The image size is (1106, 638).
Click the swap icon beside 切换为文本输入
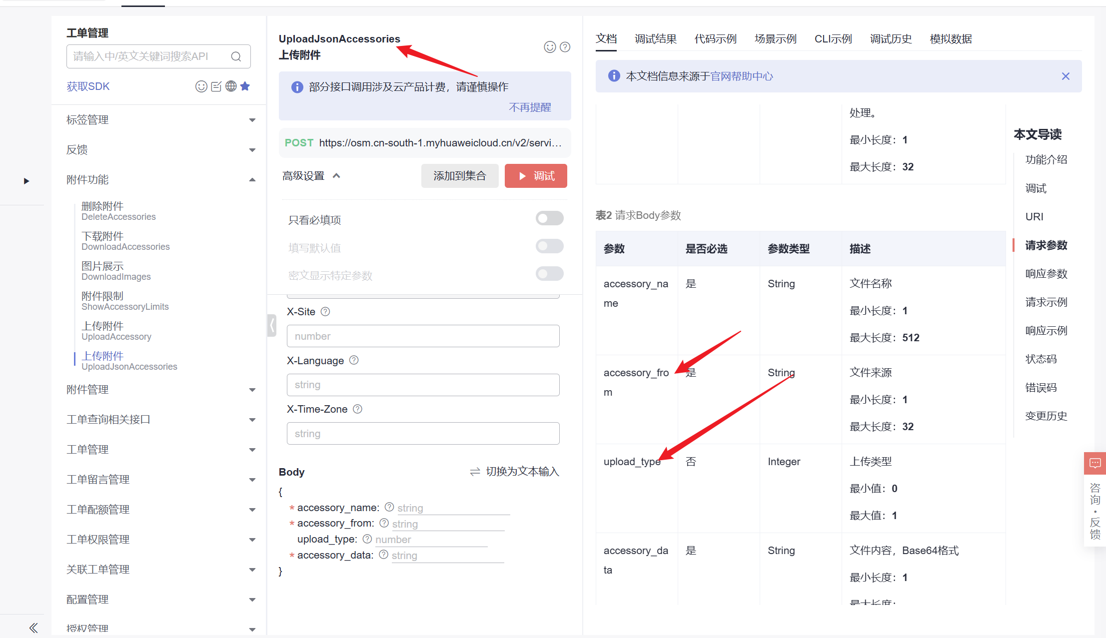(475, 472)
